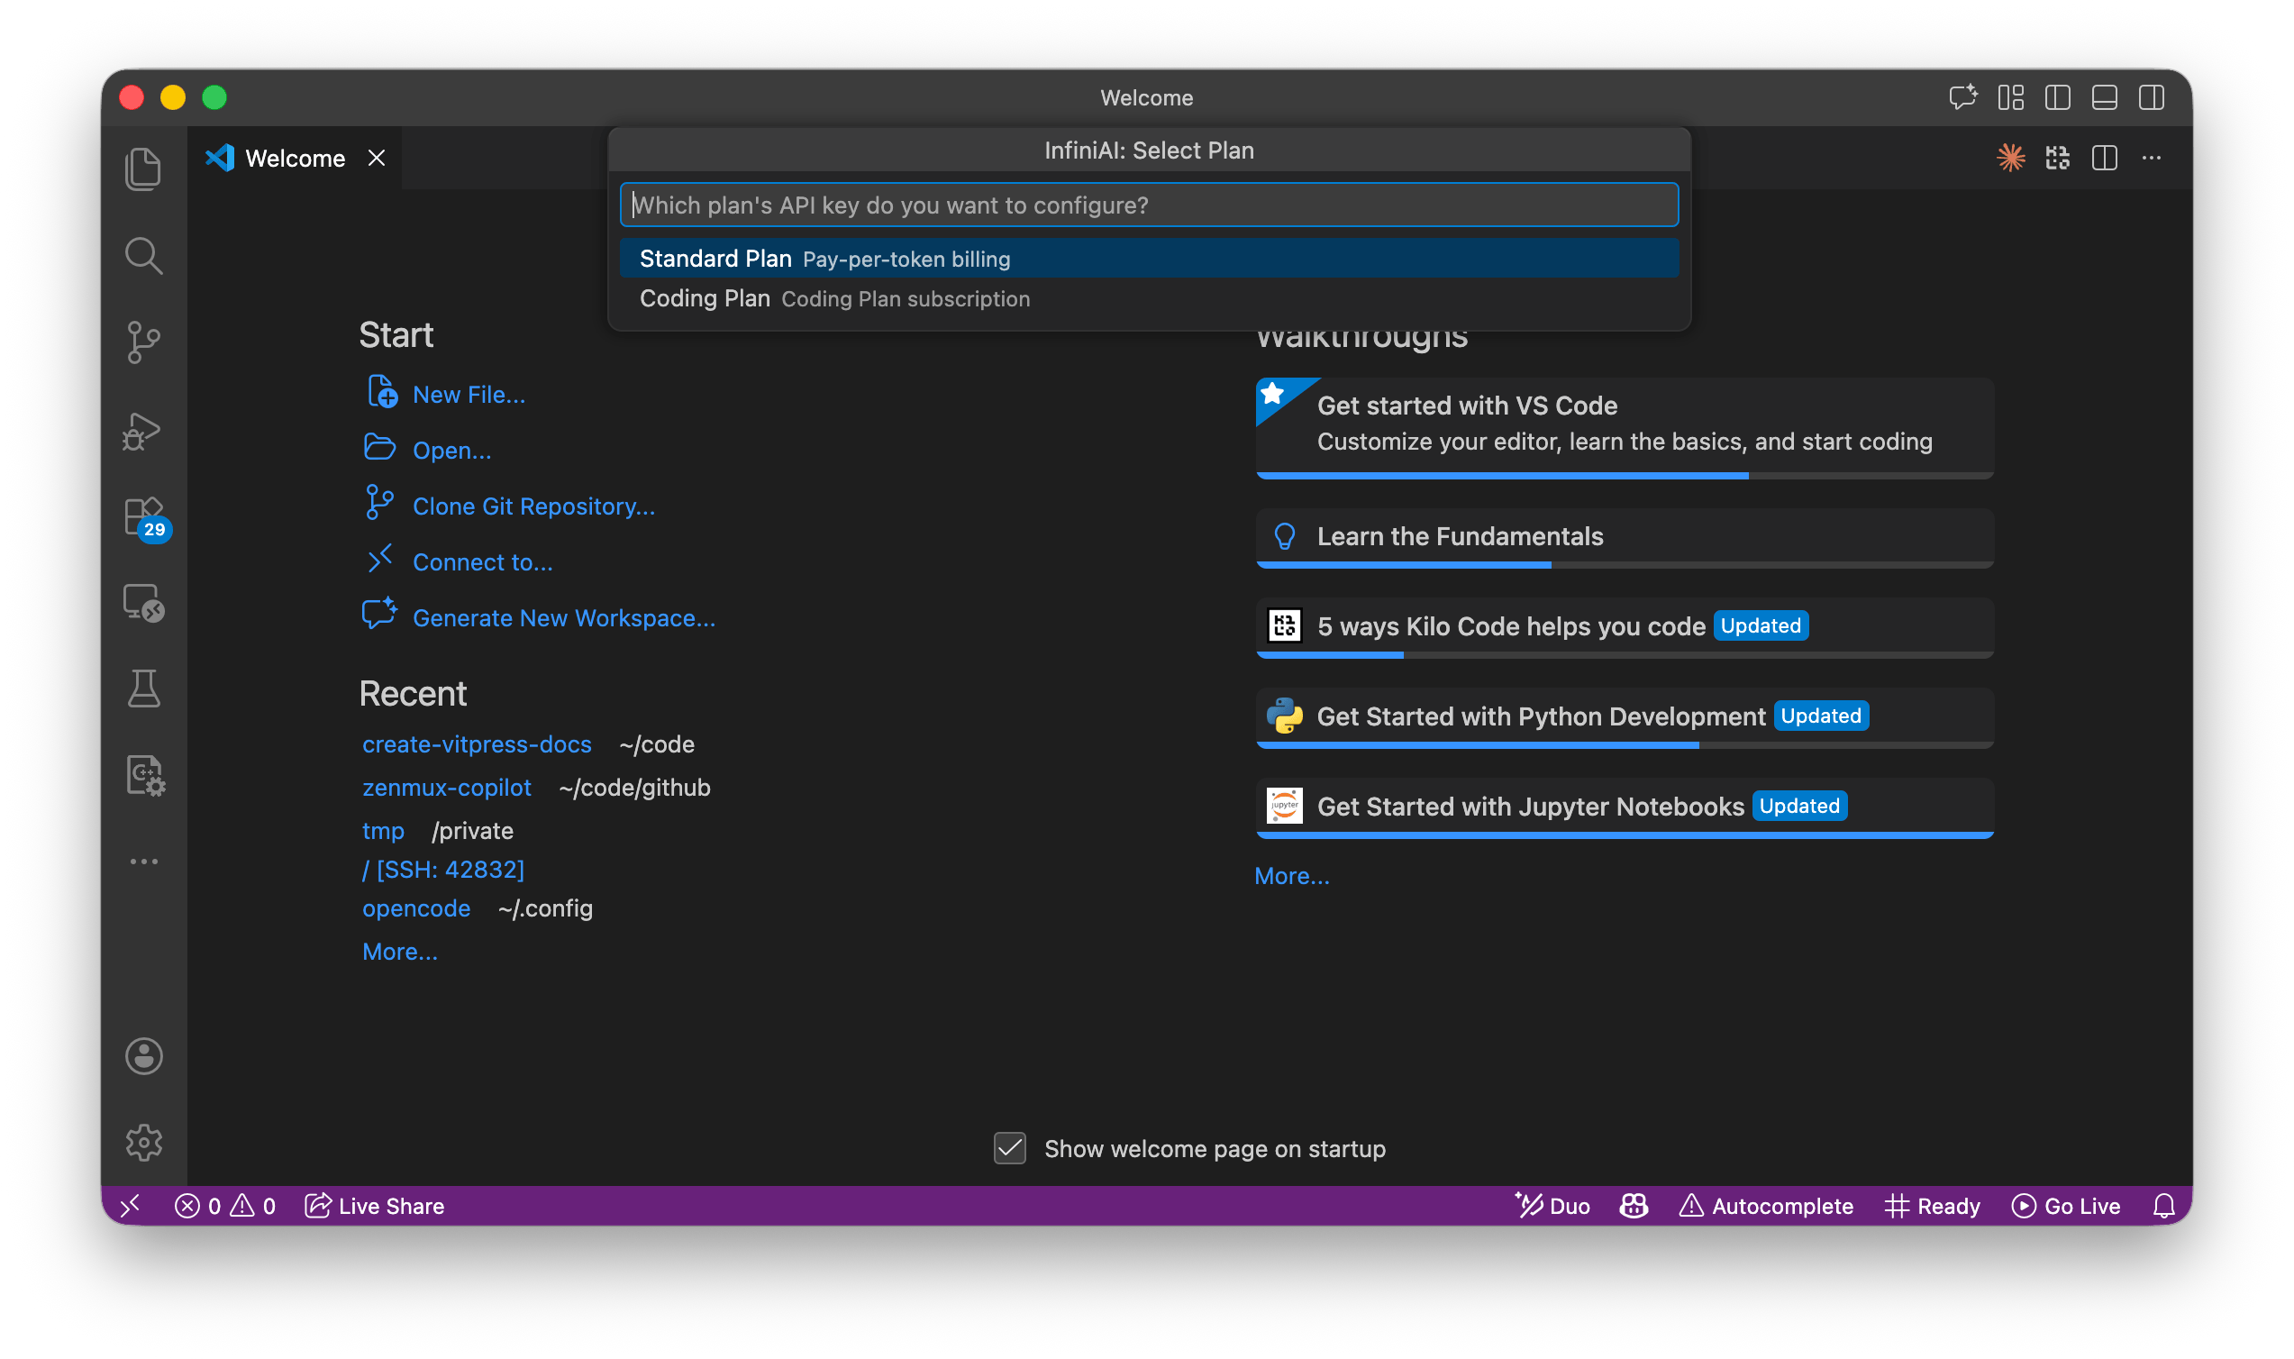
Task: Expand additional views ellipsis in activity bar
Action: coord(142,862)
